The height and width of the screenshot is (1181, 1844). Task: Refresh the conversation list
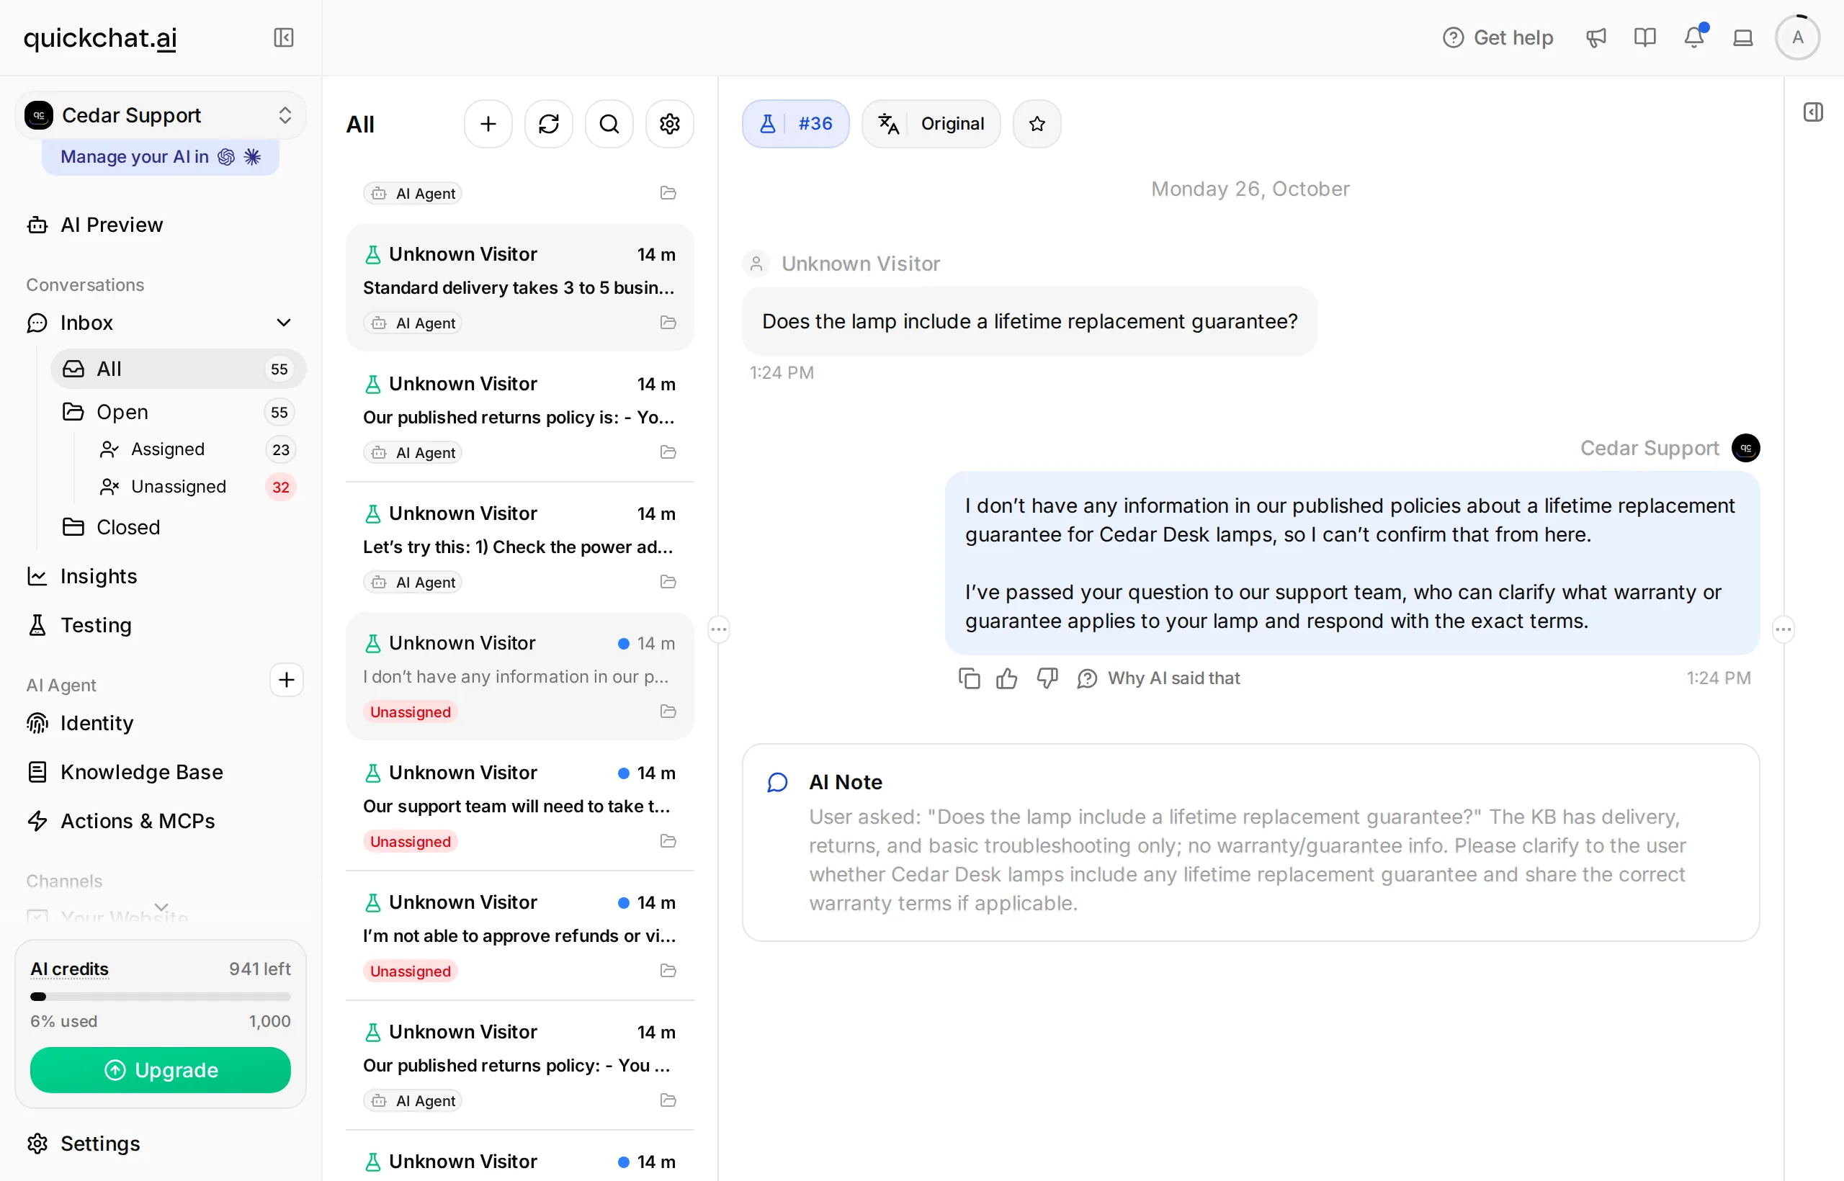click(x=548, y=123)
